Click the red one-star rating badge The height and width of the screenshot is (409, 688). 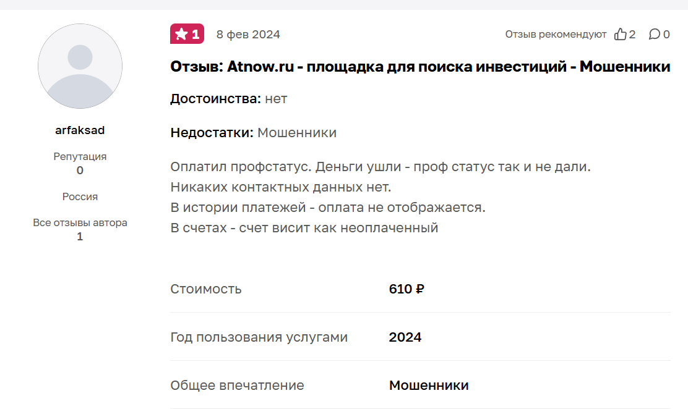pos(187,34)
